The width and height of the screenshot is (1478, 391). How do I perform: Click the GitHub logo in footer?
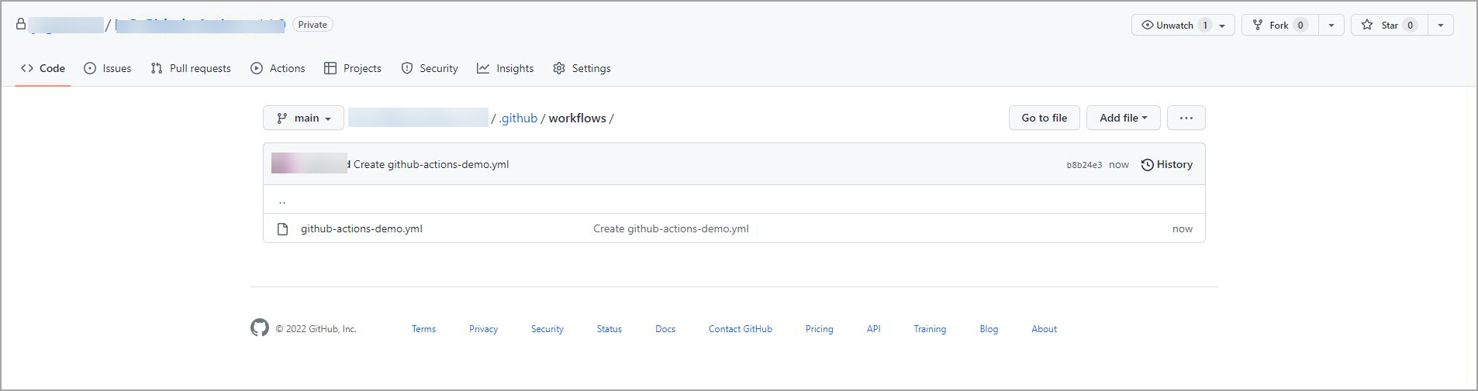click(260, 328)
